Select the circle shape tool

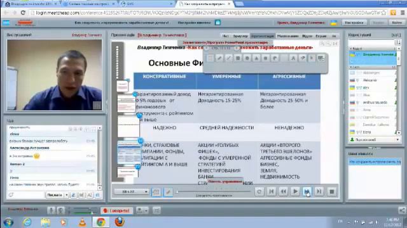pos(247,58)
